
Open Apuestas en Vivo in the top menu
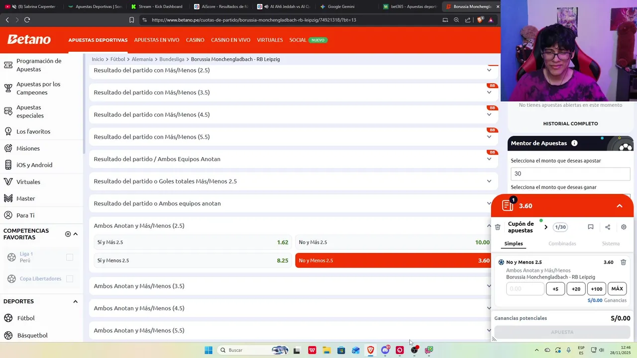(x=157, y=40)
